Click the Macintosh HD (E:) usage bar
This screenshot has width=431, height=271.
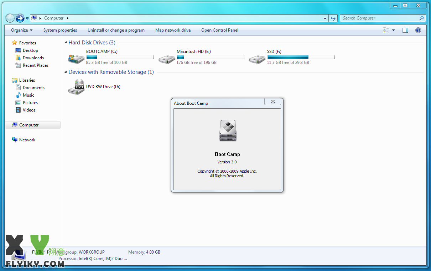pos(211,57)
